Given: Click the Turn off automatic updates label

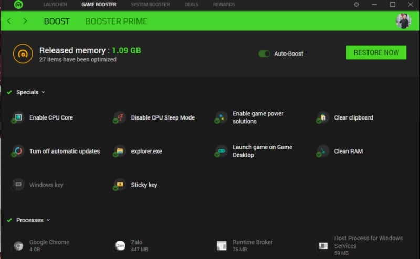Looking at the screenshot, I should click(65, 151).
